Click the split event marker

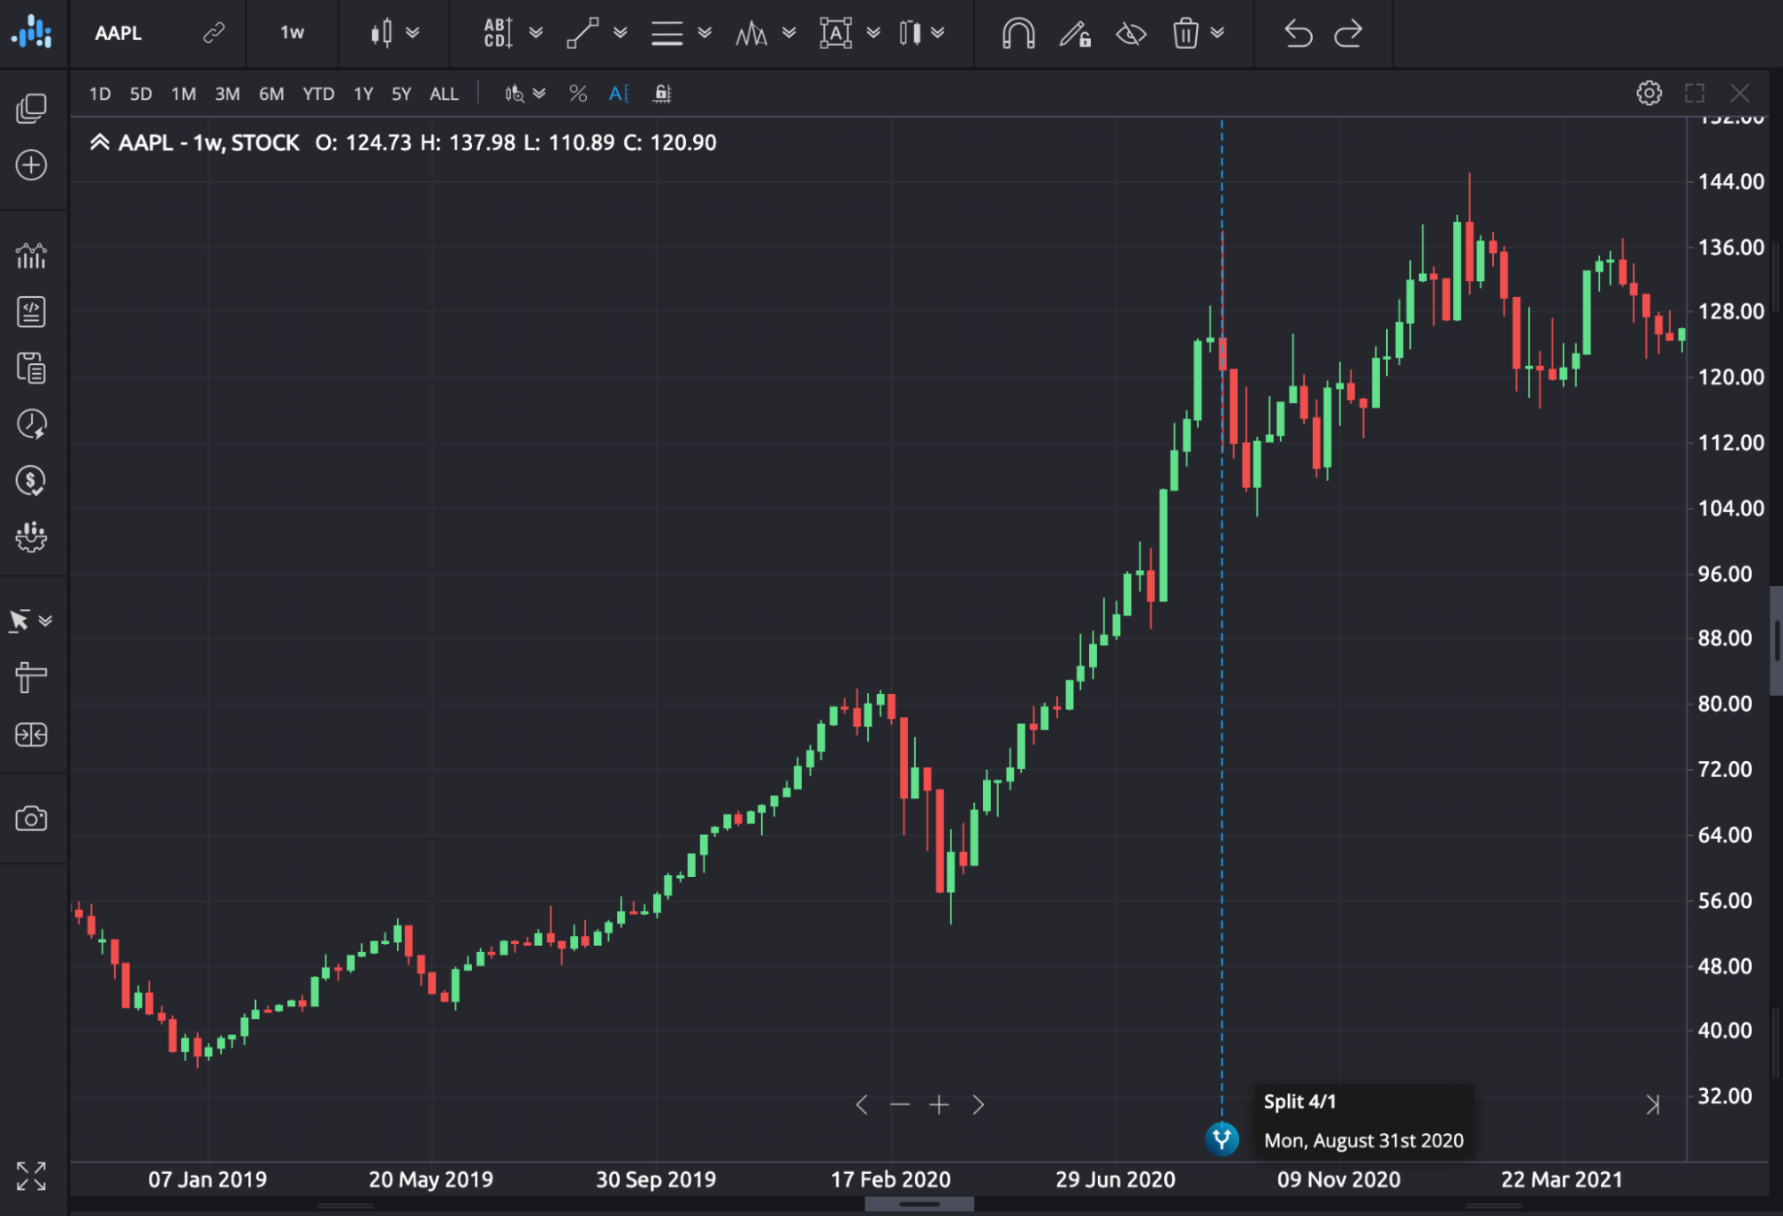1222,1138
